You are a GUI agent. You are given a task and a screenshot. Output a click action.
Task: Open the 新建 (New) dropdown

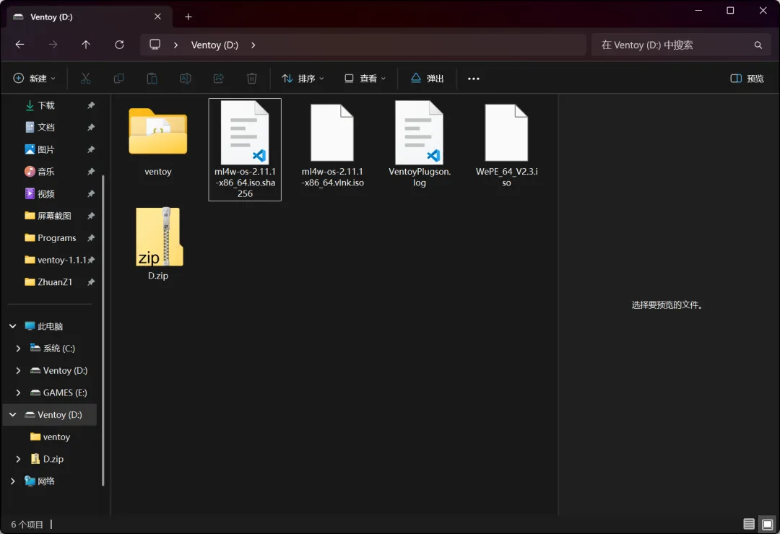pyautogui.click(x=35, y=78)
